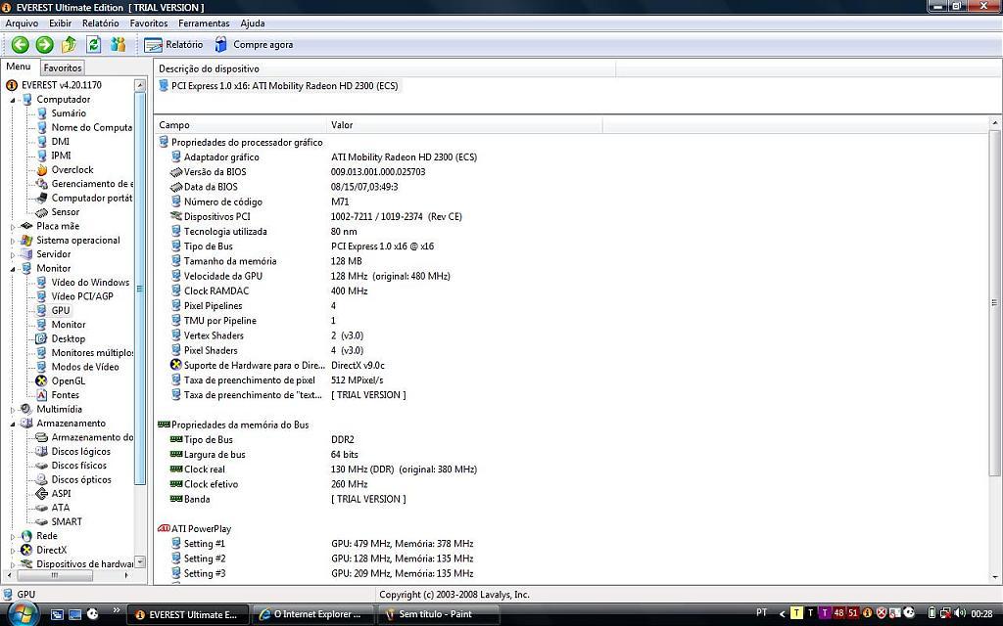
Task: Expand the DirectX tree node
Action: tap(12, 550)
